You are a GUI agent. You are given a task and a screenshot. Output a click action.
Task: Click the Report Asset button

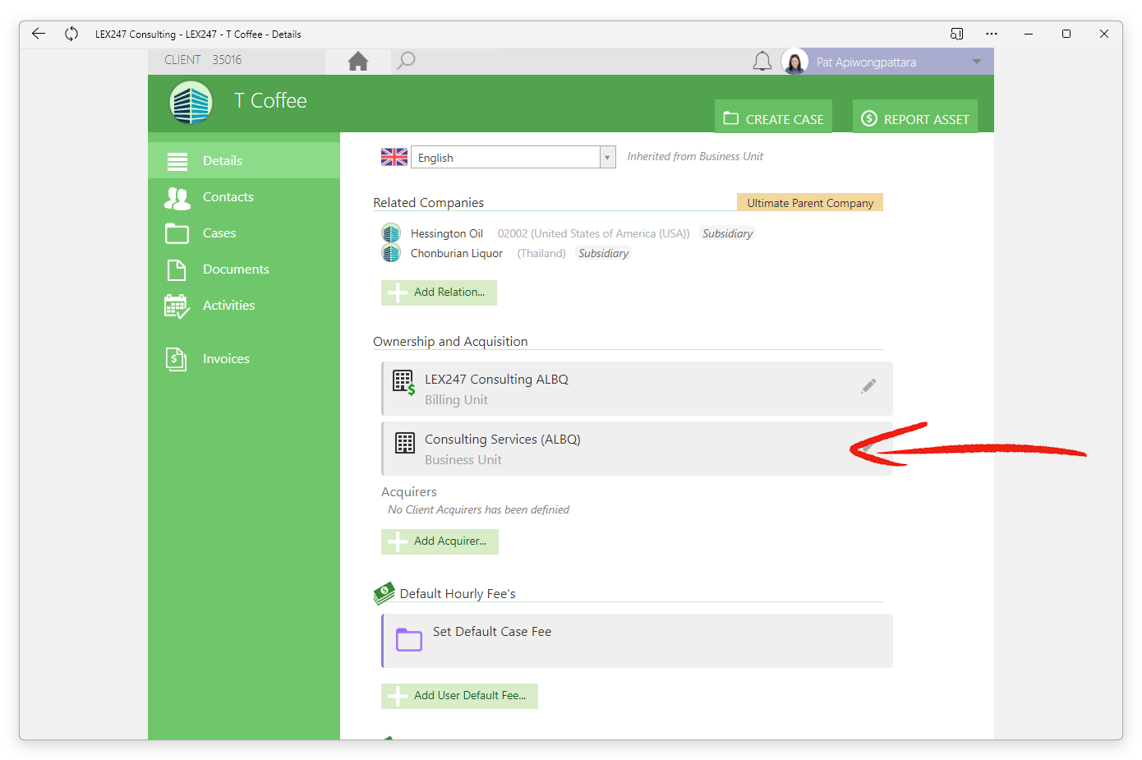[x=915, y=117]
